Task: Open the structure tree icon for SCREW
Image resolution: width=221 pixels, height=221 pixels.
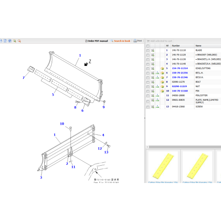Action: click(157, 107)
